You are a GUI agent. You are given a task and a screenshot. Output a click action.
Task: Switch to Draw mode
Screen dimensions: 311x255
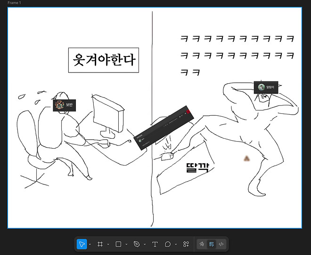202,244
